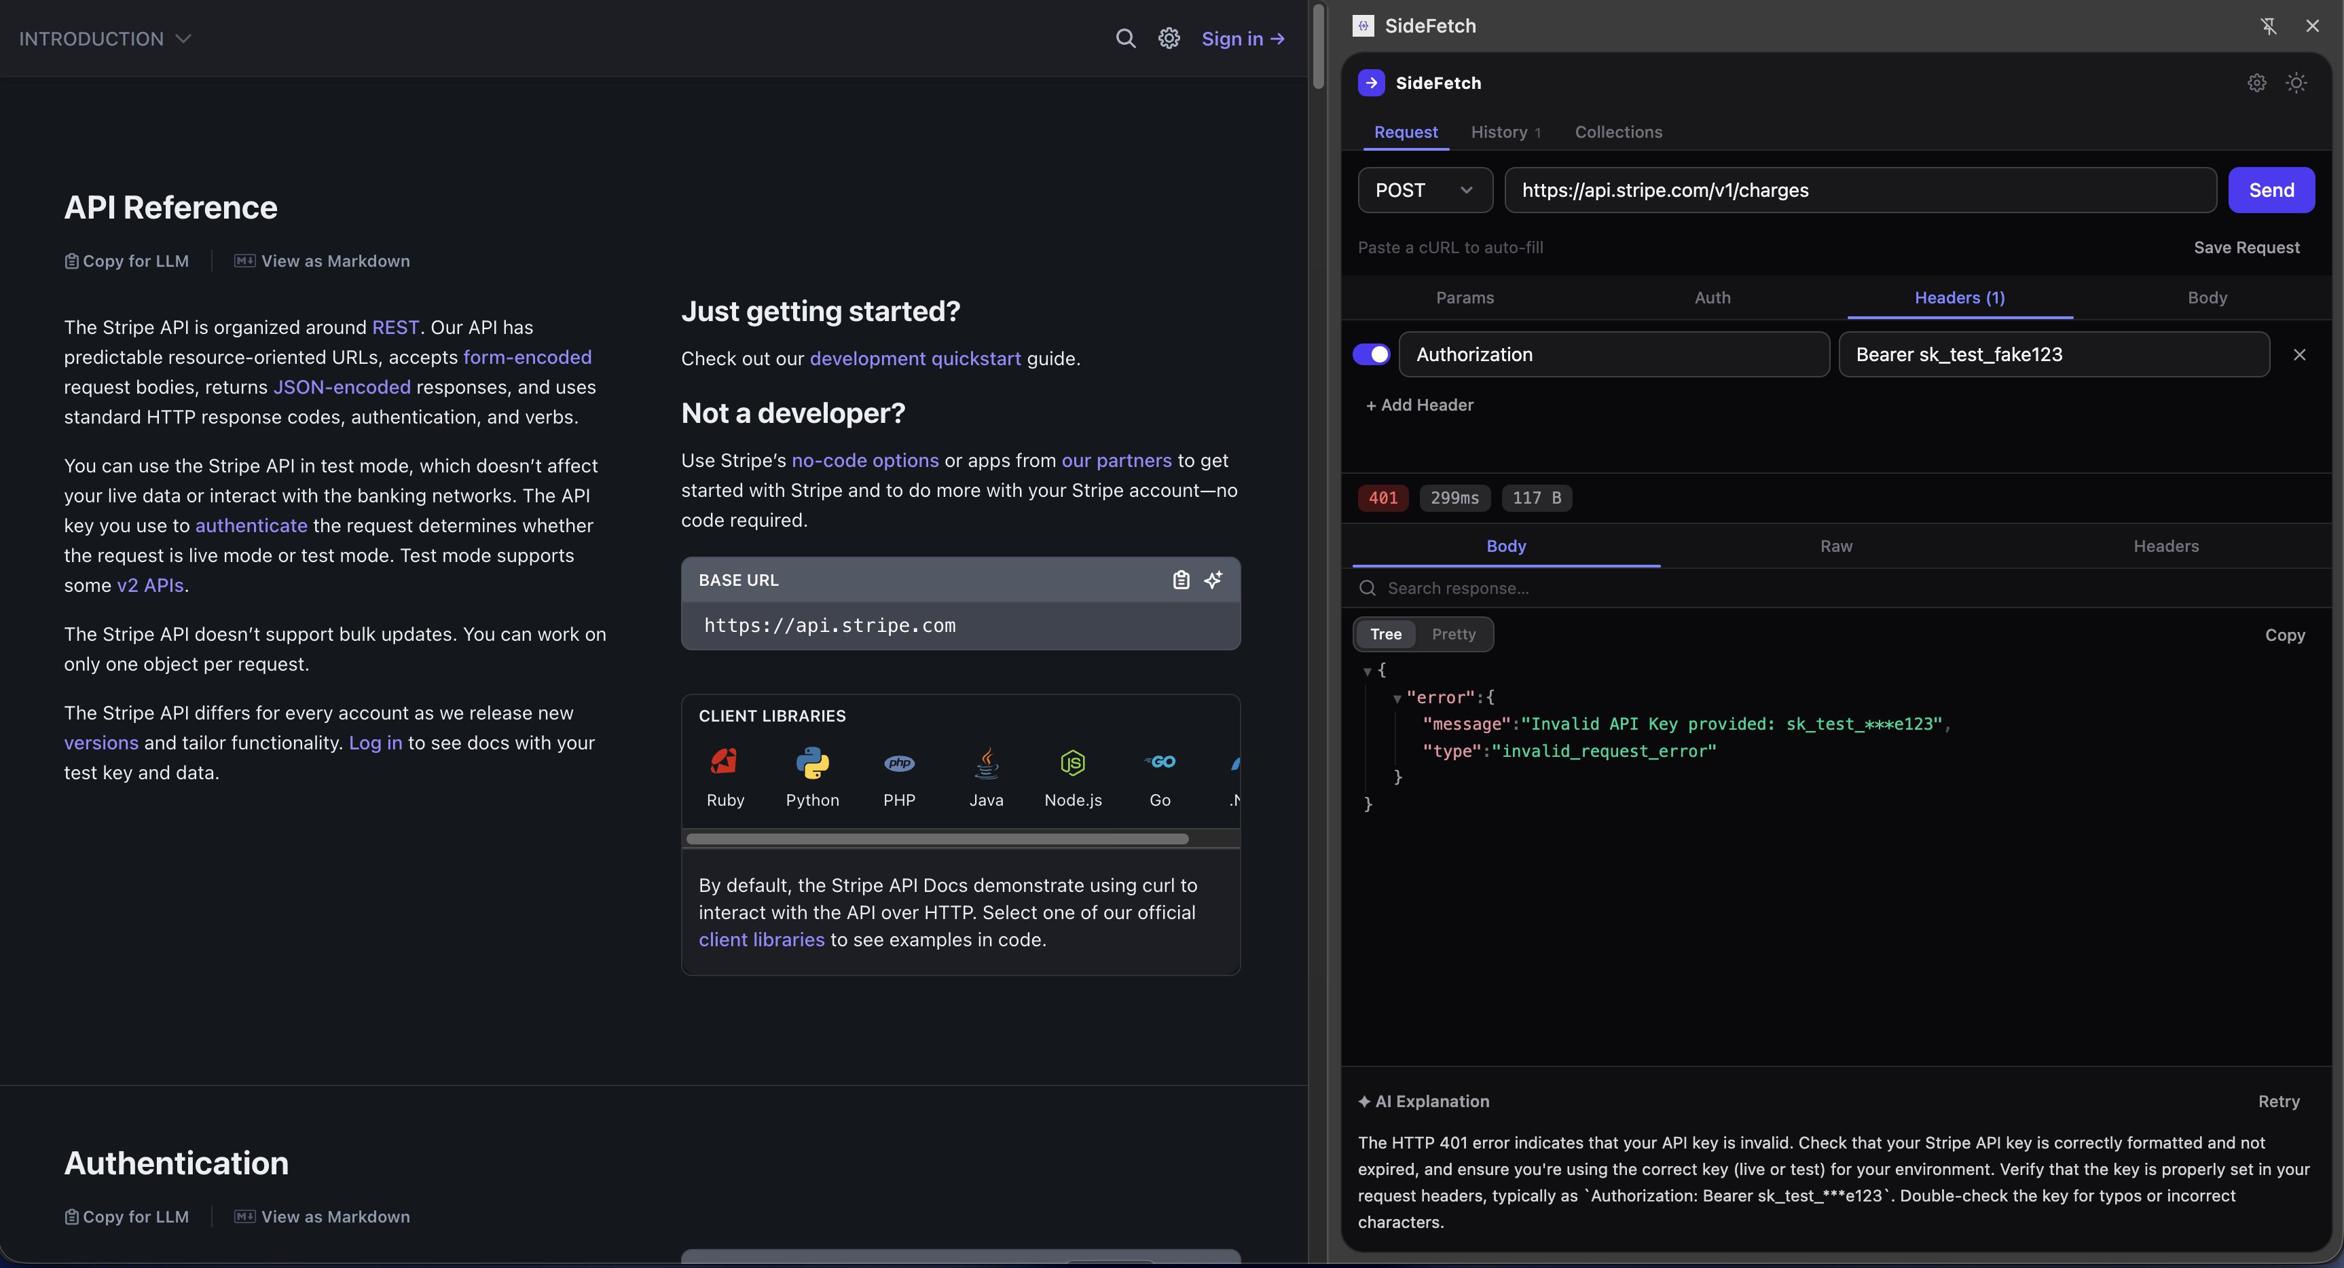Viewport: 2344px width, 1268px height.
Task: Select the Auth request tab
Action: (x=1712, y=297)
